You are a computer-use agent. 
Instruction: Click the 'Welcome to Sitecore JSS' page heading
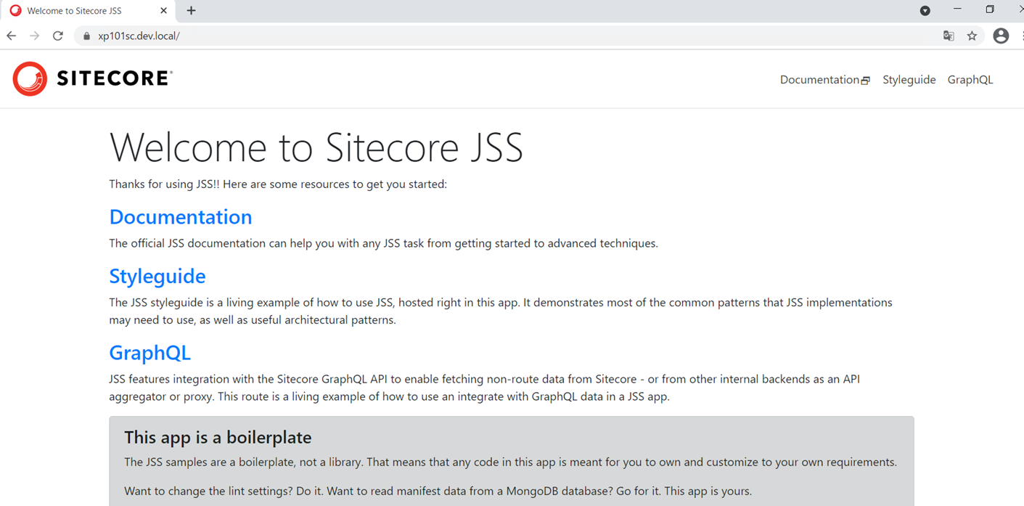click(x=316, y=147)
